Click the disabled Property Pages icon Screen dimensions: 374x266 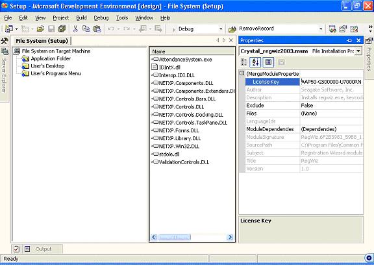281,62
